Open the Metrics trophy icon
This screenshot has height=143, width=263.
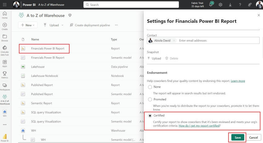coord(5,75)
